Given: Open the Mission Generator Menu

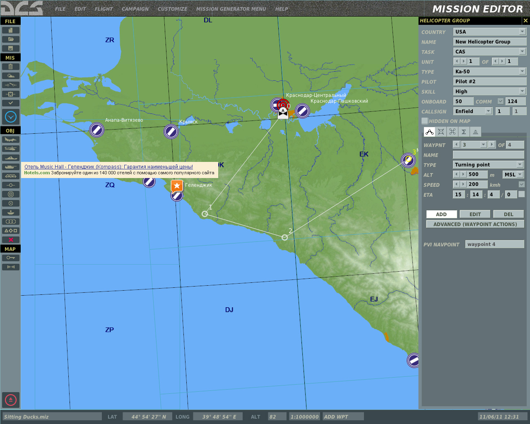Looking at the screenshot, I should click(x=231, y=9).
